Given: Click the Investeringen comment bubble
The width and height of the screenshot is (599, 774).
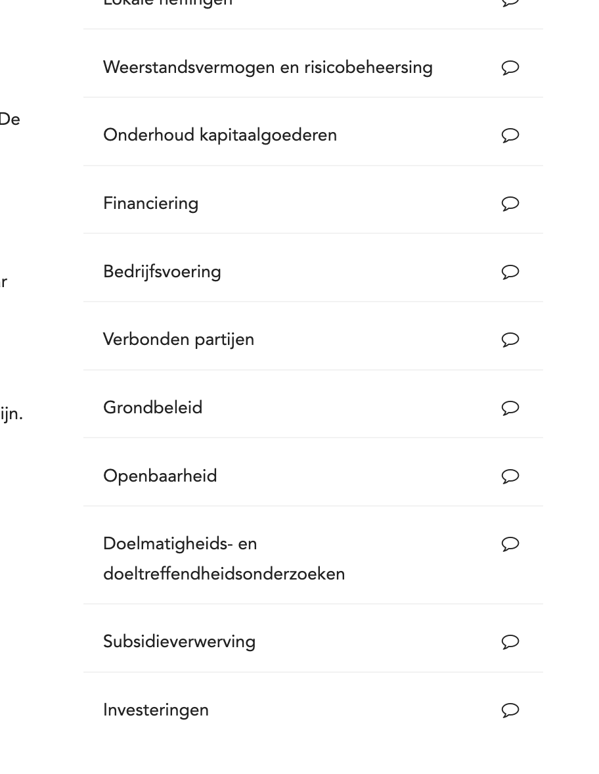Looking at the screenshot, I should click(x=510, y=710).
